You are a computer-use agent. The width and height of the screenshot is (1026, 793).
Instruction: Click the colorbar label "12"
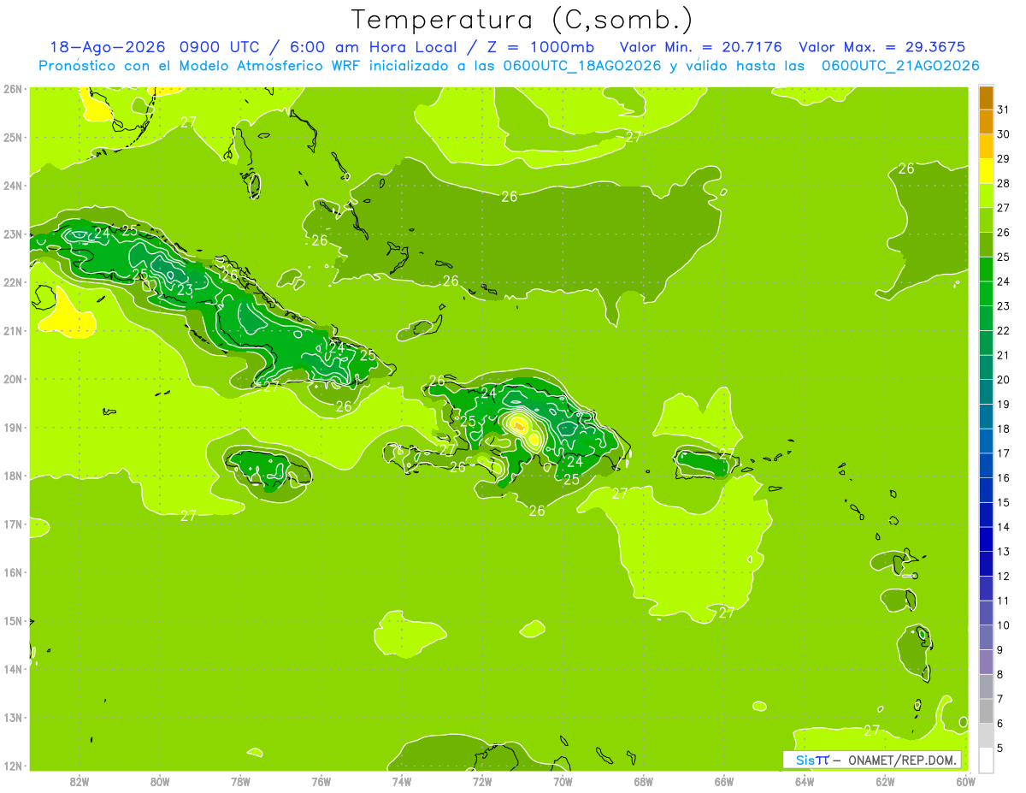click(x=1003, y=576)
